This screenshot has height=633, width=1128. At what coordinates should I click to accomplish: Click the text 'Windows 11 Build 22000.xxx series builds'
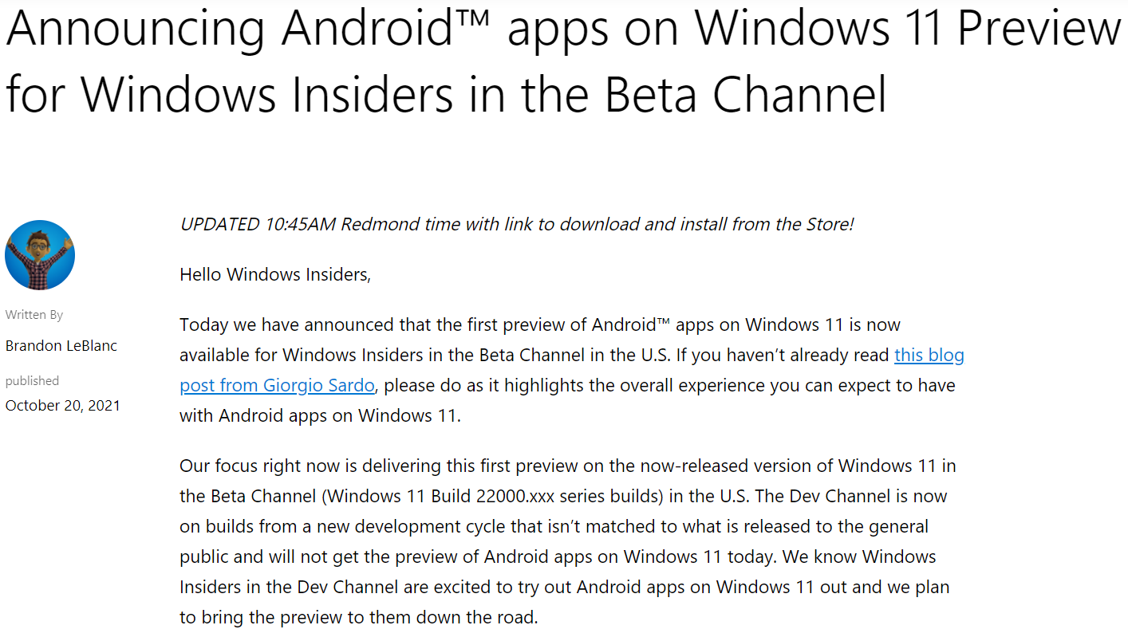pos(492,496)
